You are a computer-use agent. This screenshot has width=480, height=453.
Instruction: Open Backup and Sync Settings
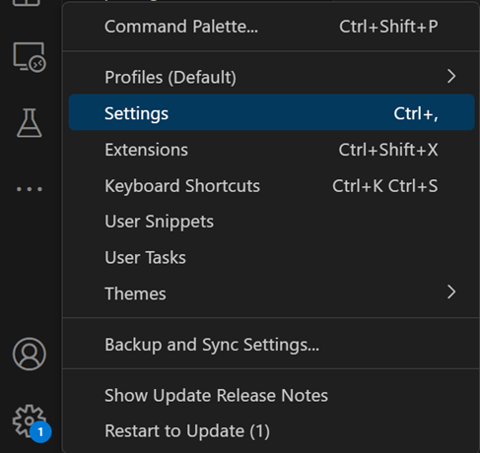271,345
